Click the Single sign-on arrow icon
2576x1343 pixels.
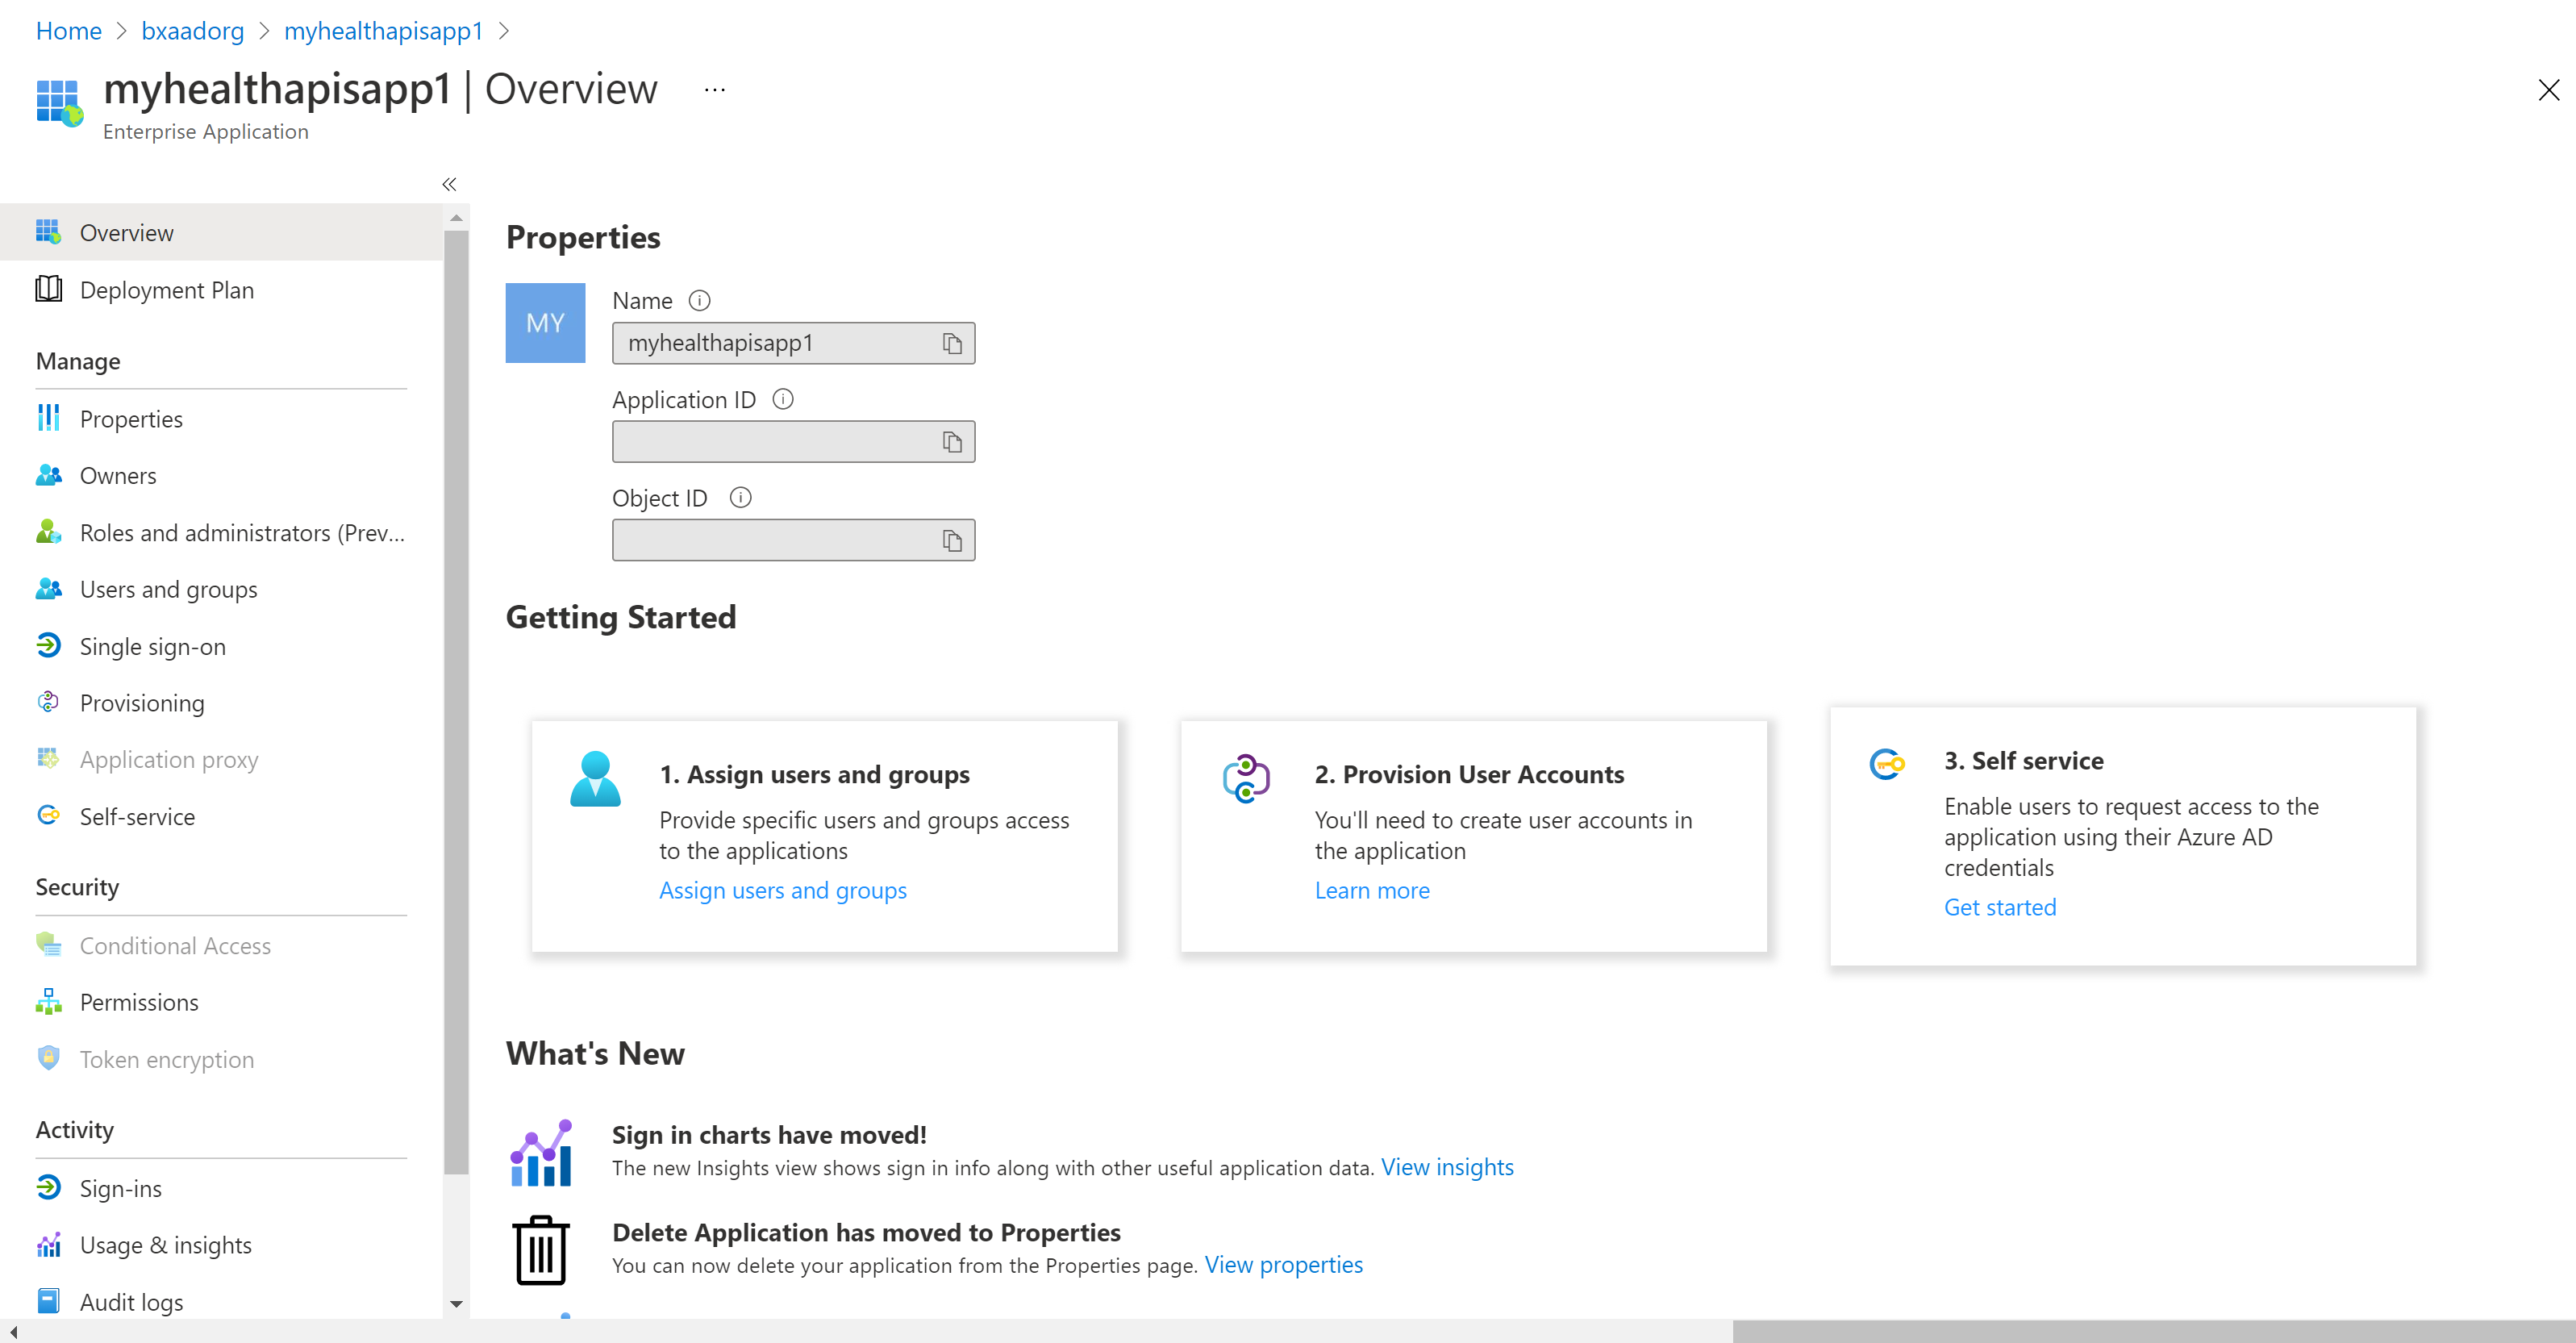(48, 645)
